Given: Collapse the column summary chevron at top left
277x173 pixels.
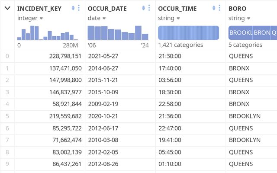Looking at the screenshot, I should pos(7,8).
